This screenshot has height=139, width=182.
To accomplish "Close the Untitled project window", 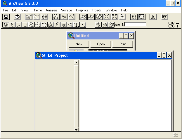I will 131,36.
